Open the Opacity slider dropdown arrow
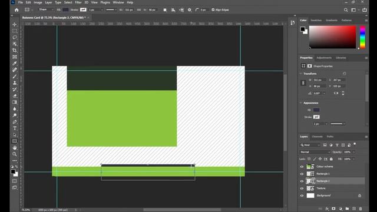Screen dimensions: 377x212 [x=353, y=152]
